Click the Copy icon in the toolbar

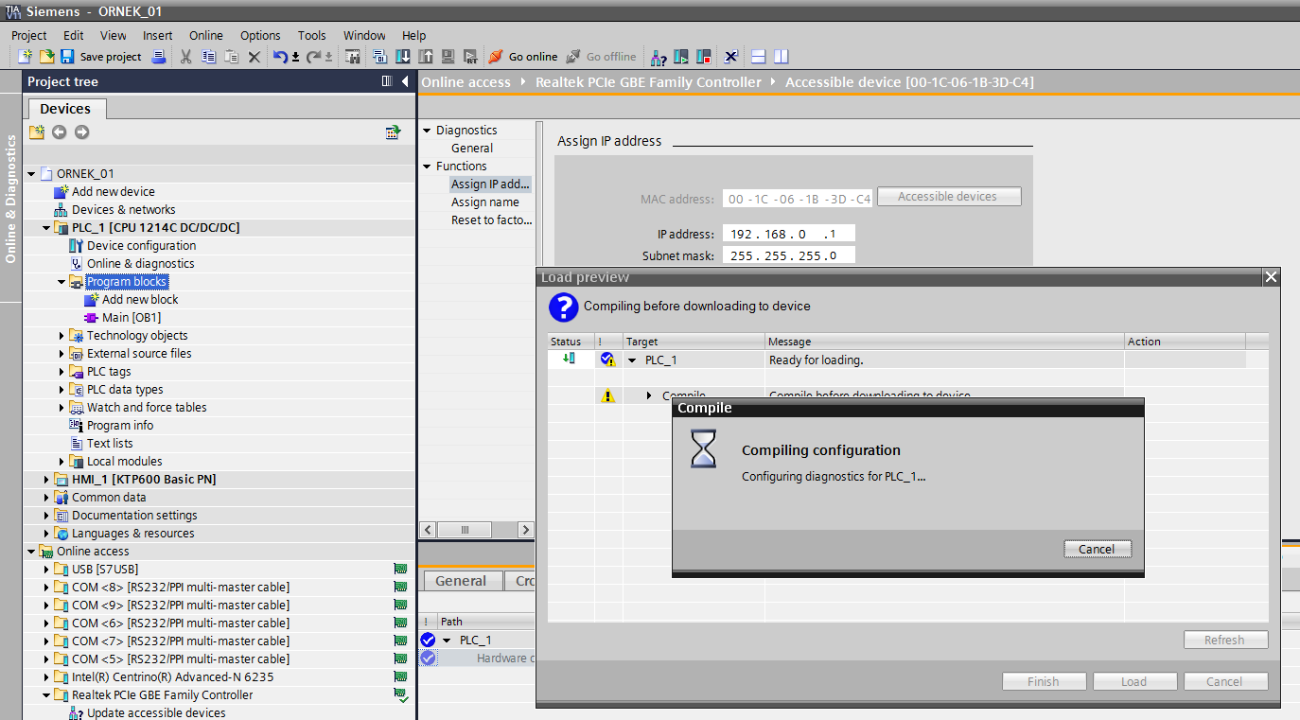(x=209, y=57)
